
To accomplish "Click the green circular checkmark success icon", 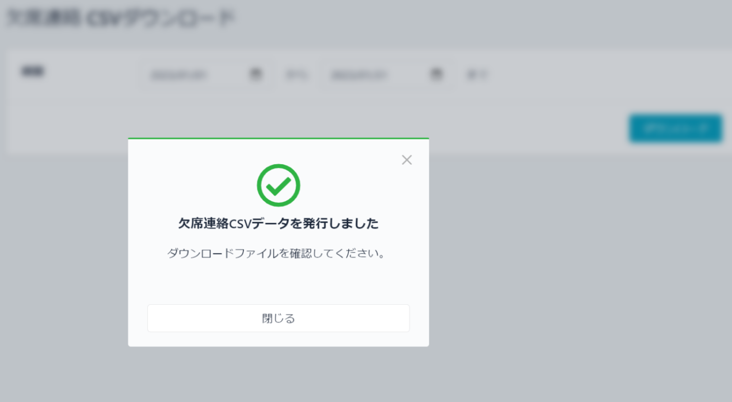I will point(278,185).
